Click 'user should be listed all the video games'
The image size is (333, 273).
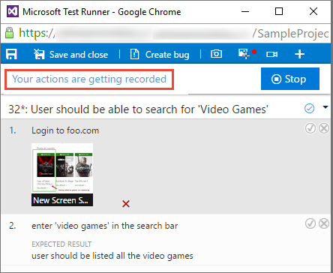pyautogui.click(x=112, y=256)
